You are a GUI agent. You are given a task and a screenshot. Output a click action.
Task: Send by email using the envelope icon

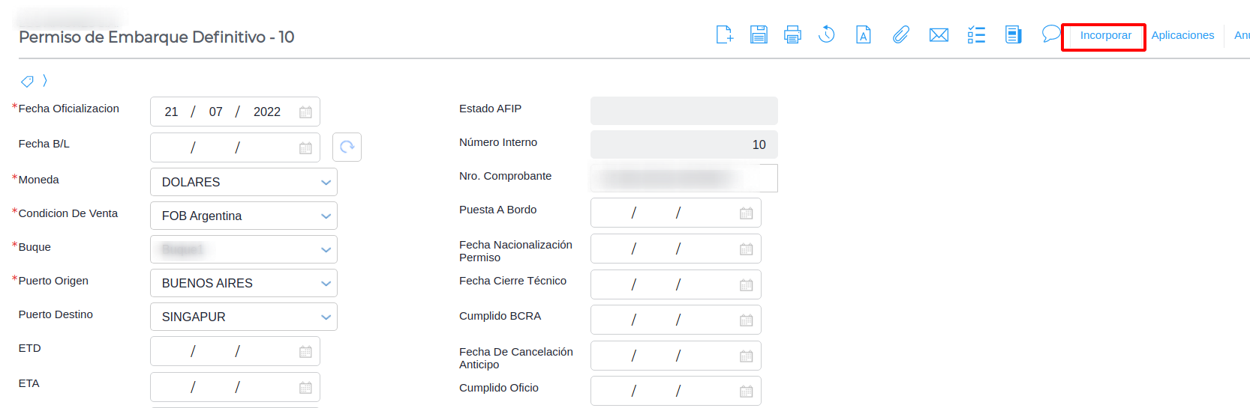[x=939, y=35]
